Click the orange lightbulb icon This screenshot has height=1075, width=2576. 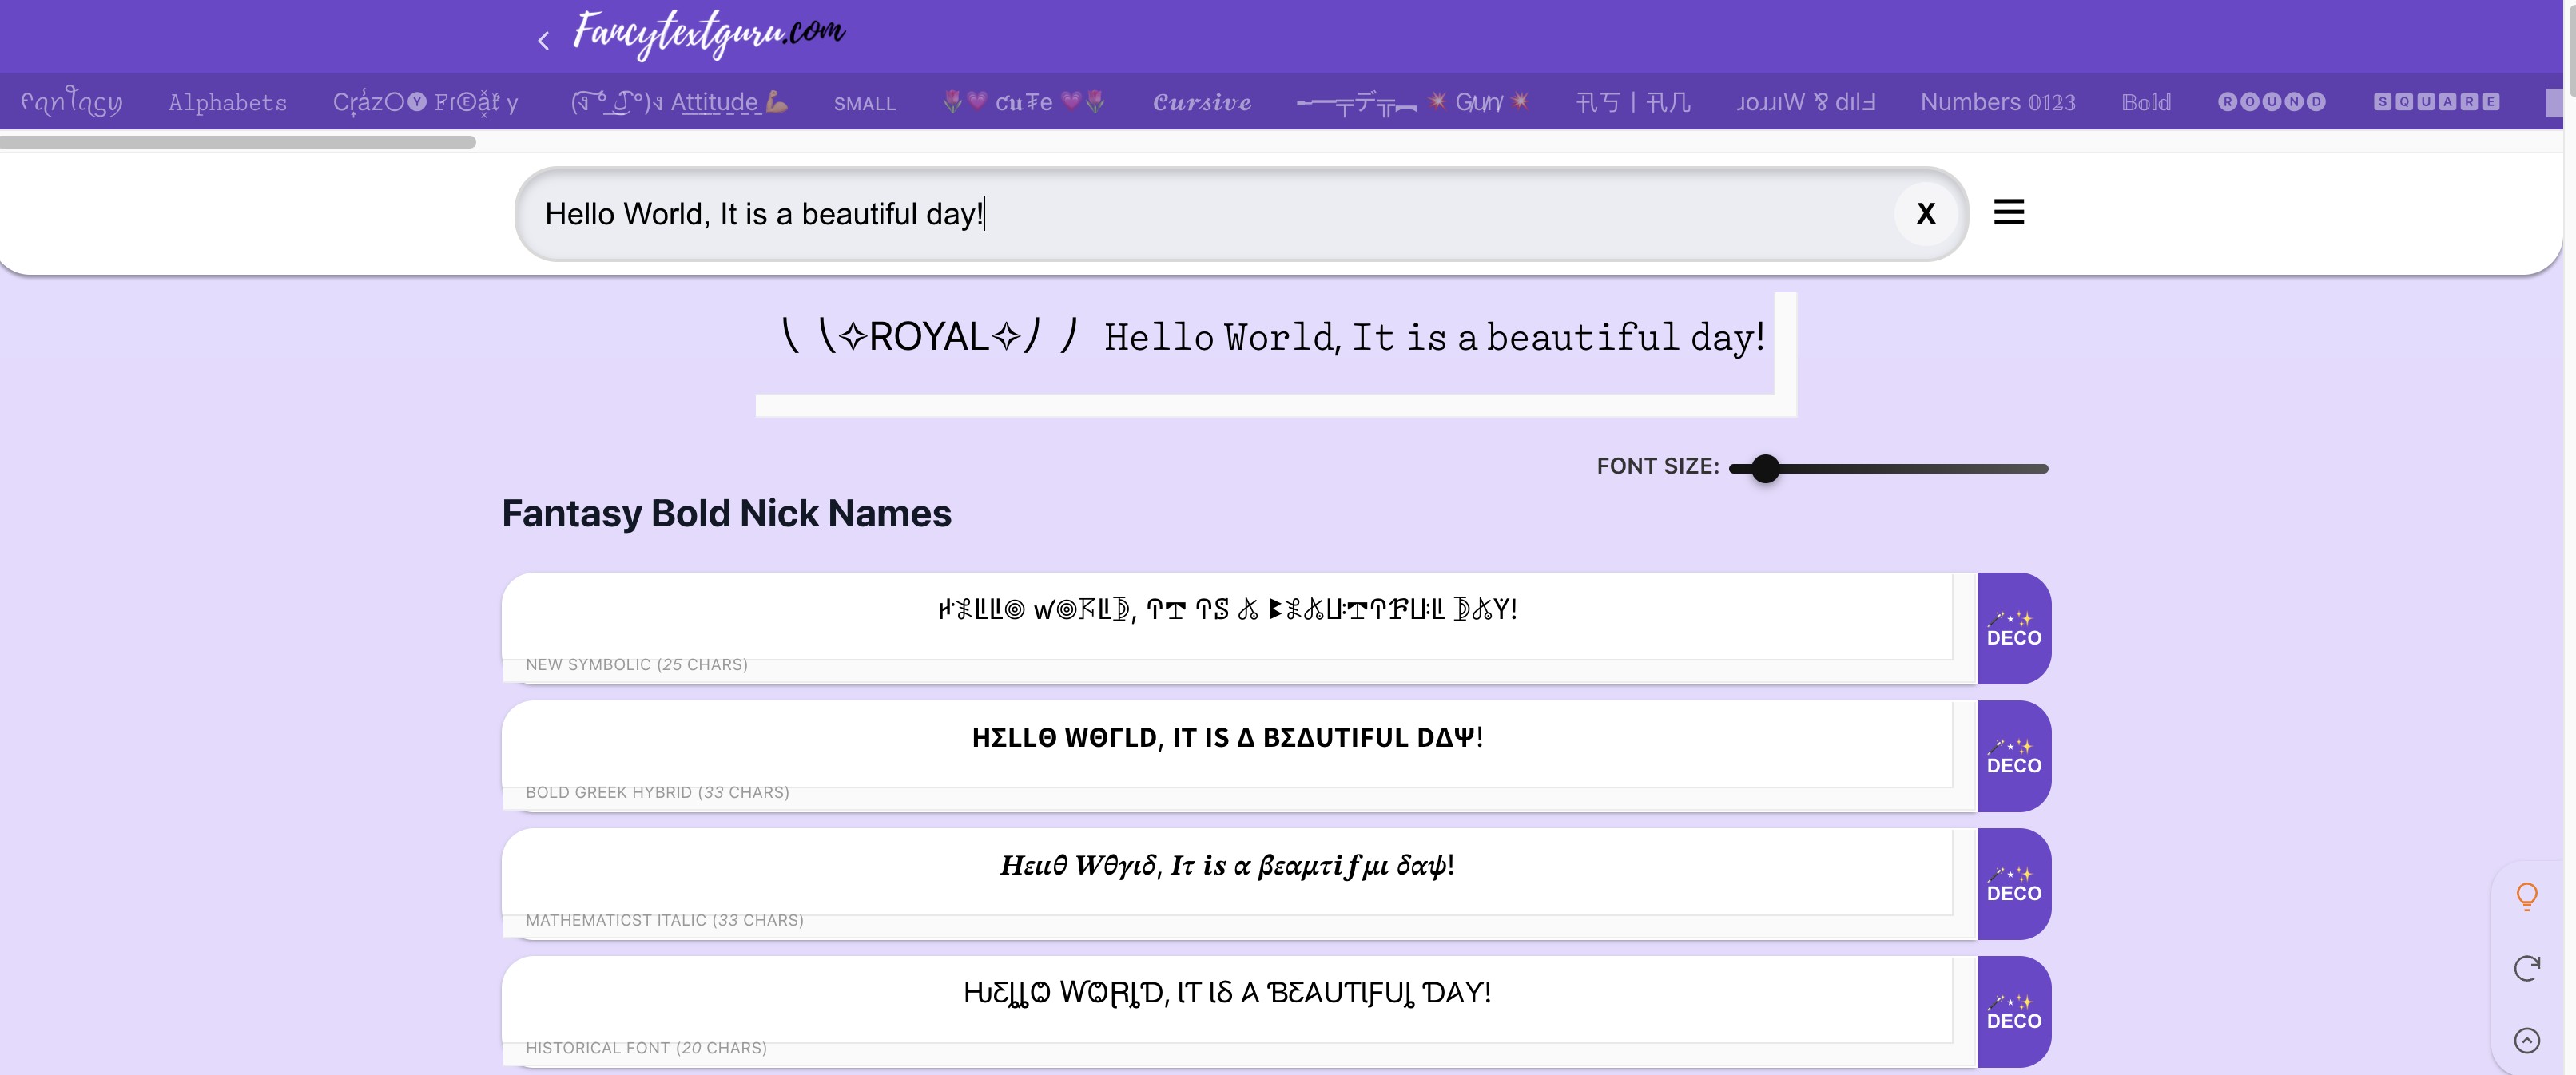pyautogui.click(x=2527, y=896)
